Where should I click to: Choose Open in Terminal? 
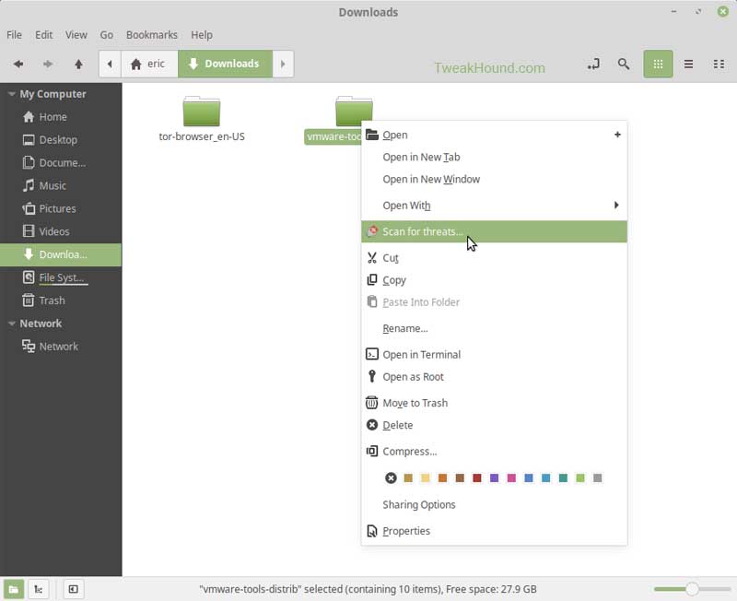494,355
